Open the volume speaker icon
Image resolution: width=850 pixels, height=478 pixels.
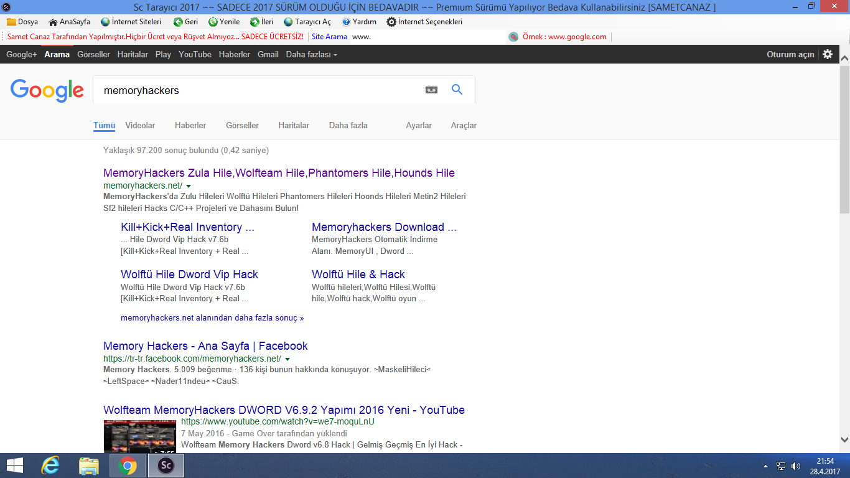point(796,466)
